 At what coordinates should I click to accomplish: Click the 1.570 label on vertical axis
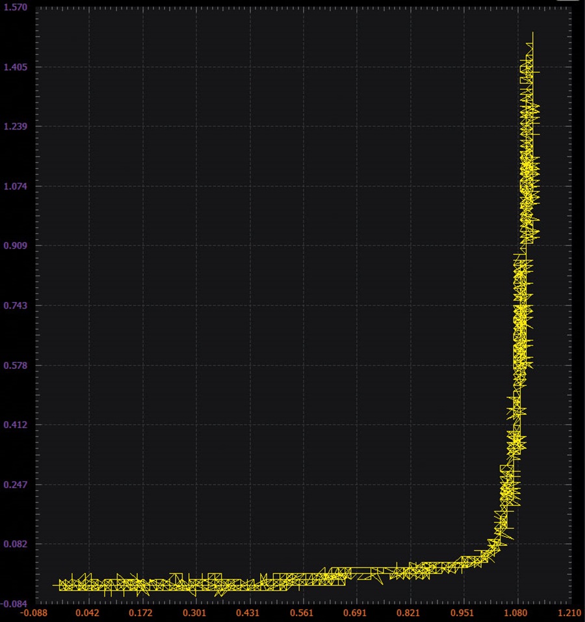pos(16,7)
